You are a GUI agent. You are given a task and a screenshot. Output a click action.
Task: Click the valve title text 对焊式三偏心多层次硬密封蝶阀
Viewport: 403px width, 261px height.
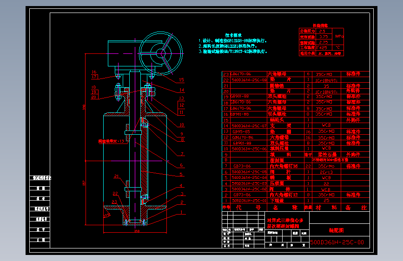(285, 223)
